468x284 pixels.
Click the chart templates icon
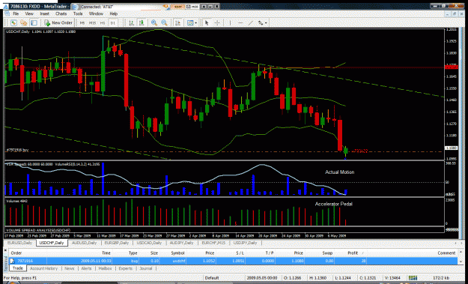[x=190, y=22]
